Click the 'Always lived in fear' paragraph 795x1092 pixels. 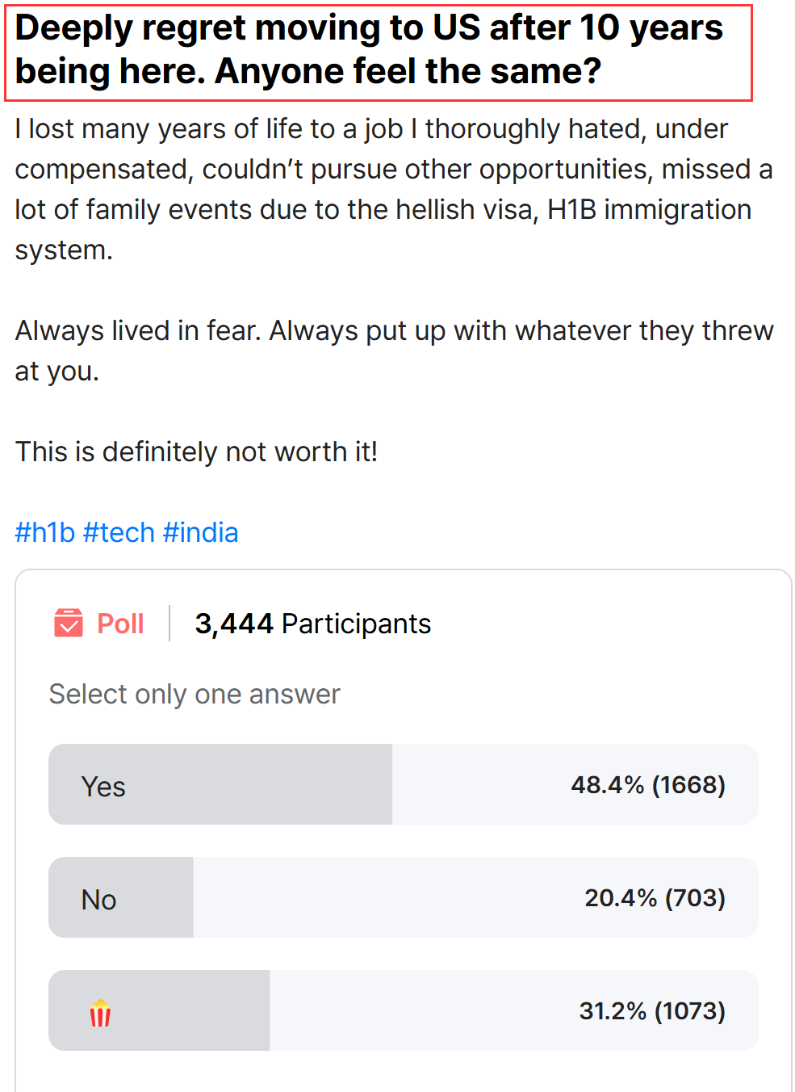tap(394, 351)
